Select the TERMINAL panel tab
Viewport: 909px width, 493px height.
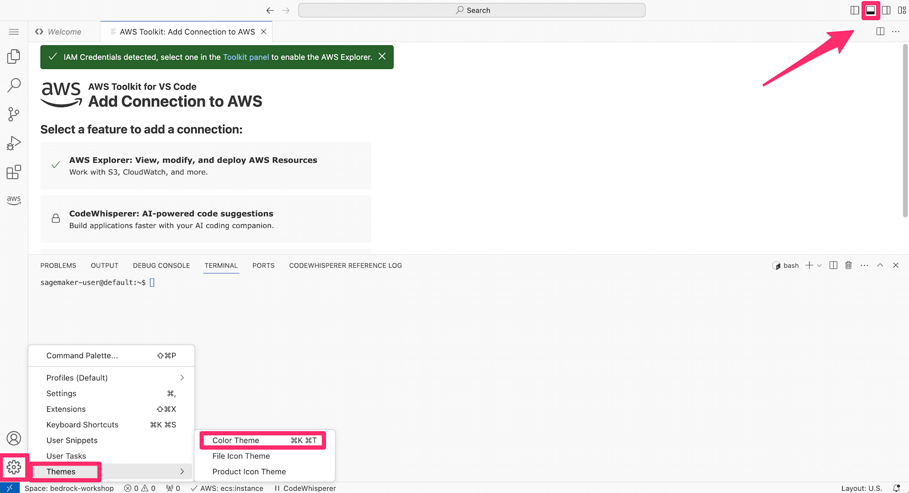click(221, 266)
